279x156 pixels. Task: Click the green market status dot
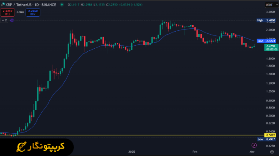point(62,5)
